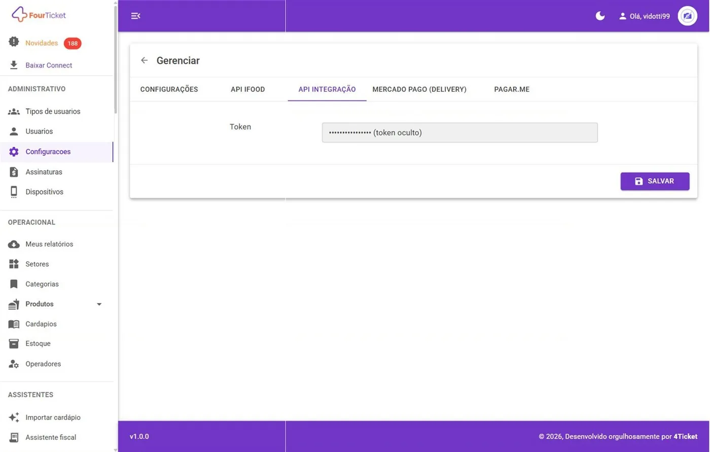This screenshot has width=710, height=452.
Task: Click the Baixar Connect link
Action: (x=49, y=65)
